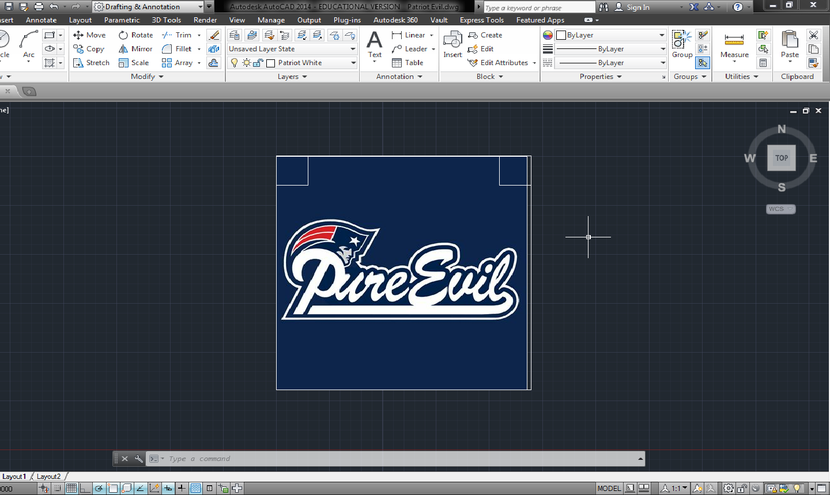The width and height of the screenshot is (830, 495).
Task: Select the Fillet tool
Action: pyautogui.click(x=177, y=49)
